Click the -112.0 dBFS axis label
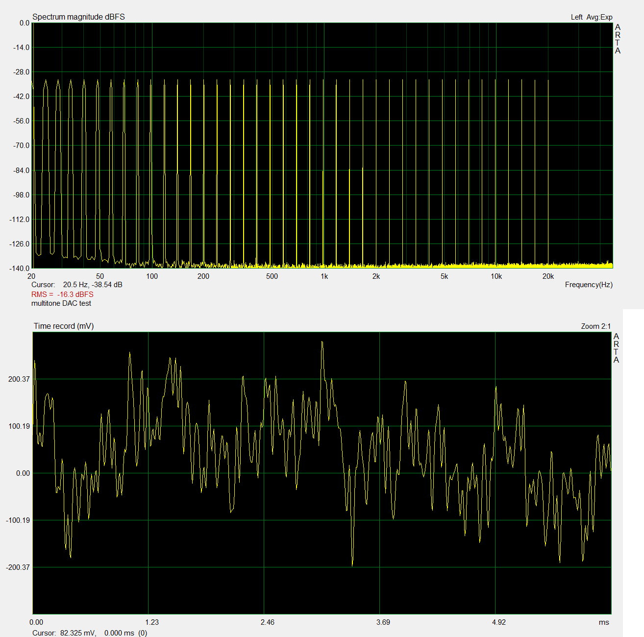644x637 pixels. pos(19,220)
